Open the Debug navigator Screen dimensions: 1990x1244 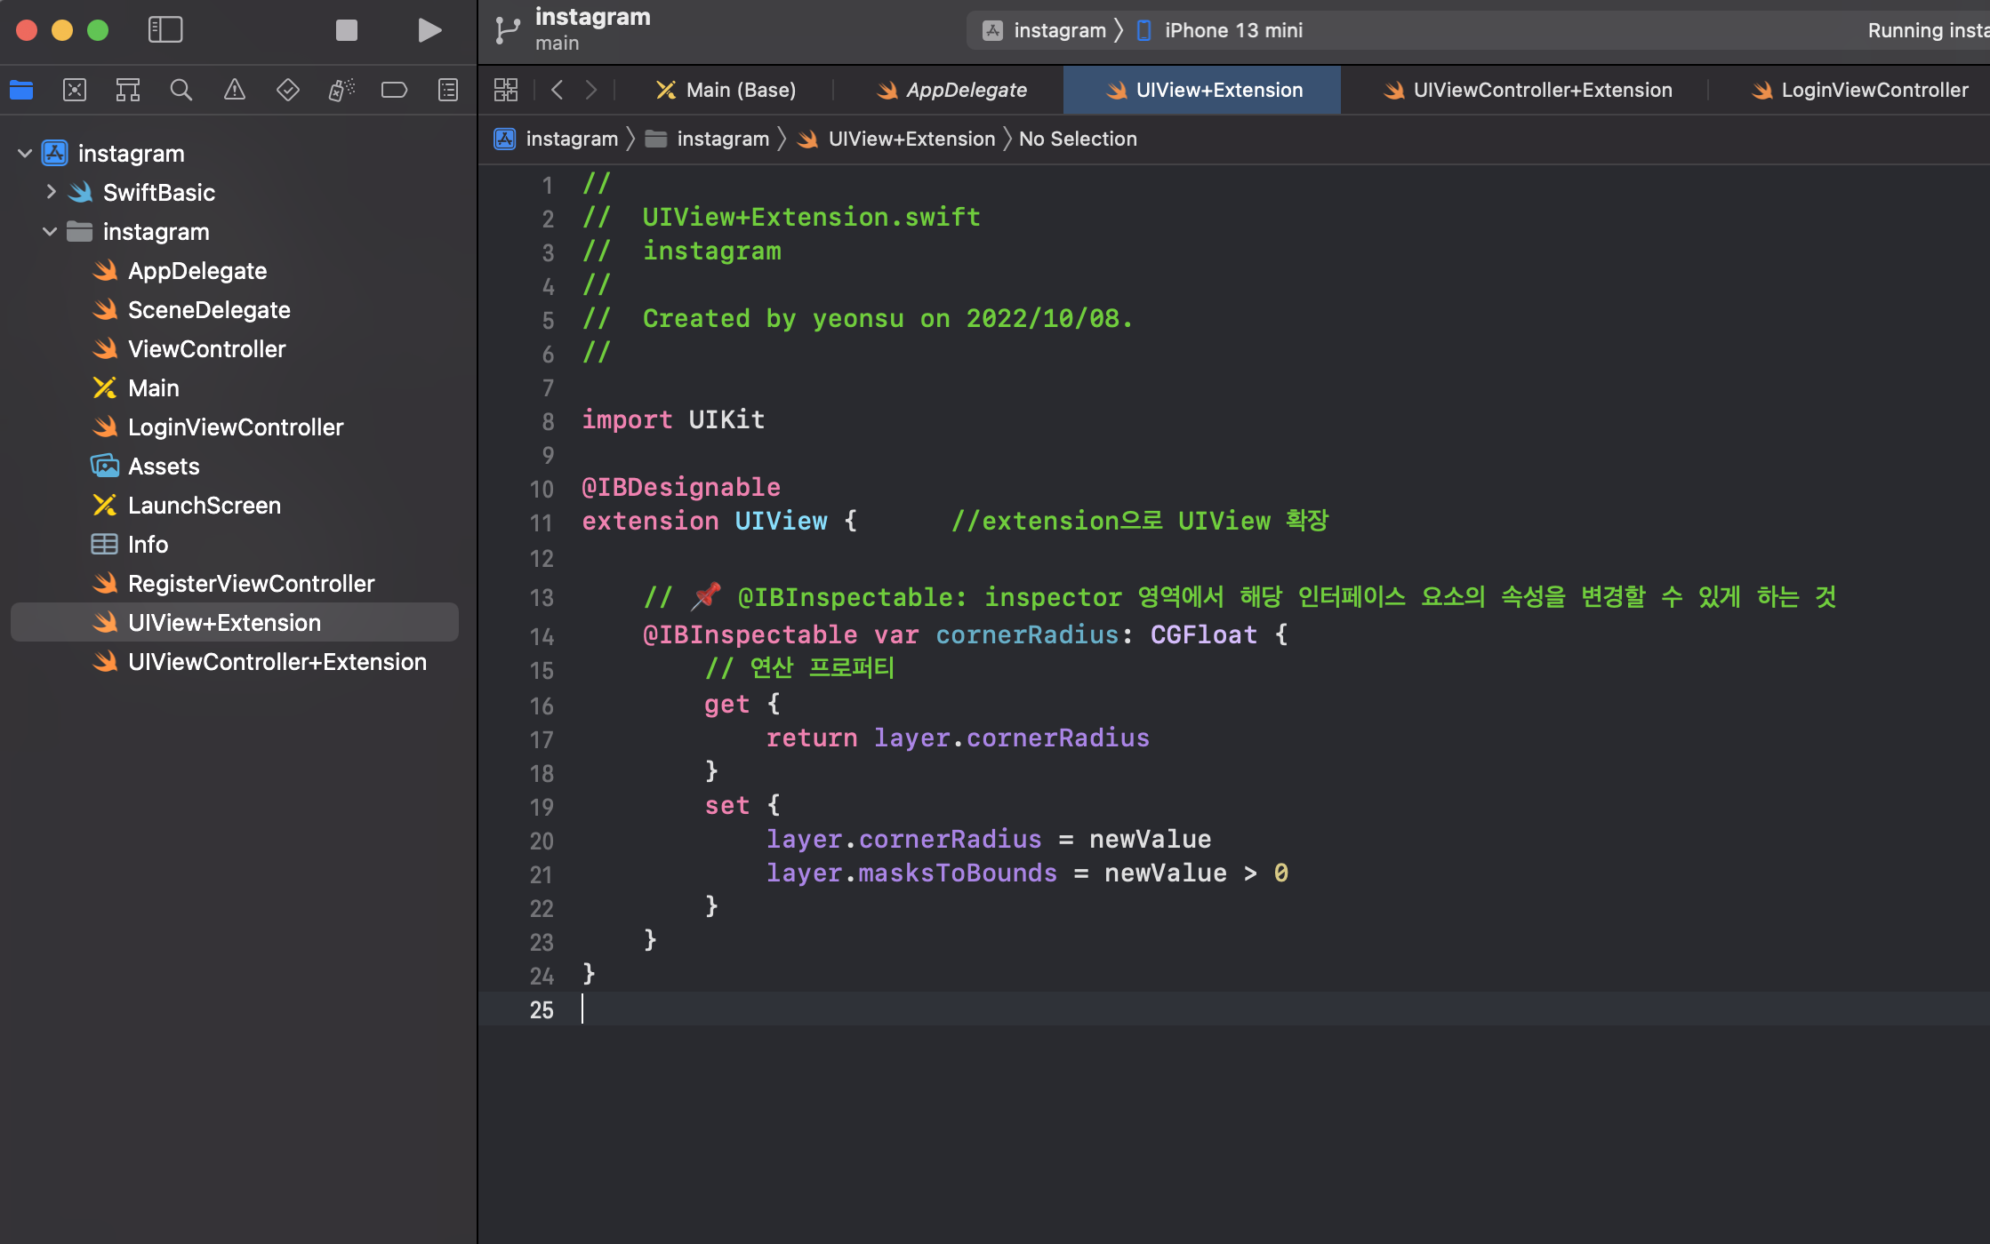[x=341, y=90]
